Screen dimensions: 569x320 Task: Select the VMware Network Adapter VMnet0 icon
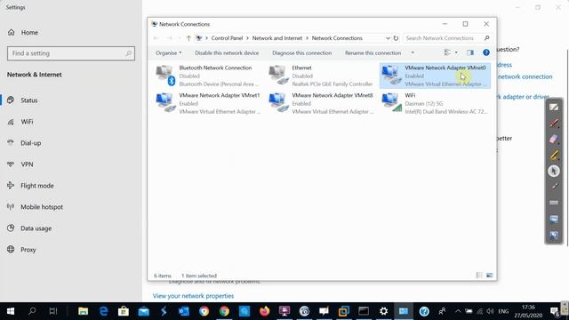[391, 75]
